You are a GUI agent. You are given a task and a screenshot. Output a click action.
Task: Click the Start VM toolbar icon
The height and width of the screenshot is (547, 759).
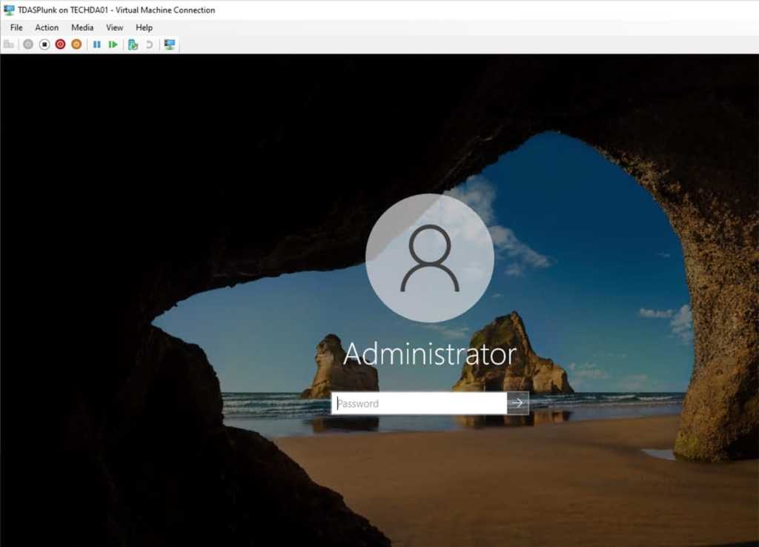point(28,44)
